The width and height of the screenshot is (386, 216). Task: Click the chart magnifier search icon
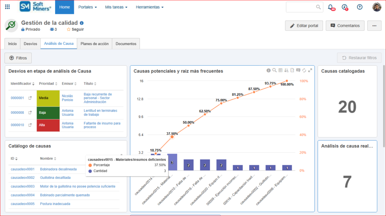pos(274,70)
